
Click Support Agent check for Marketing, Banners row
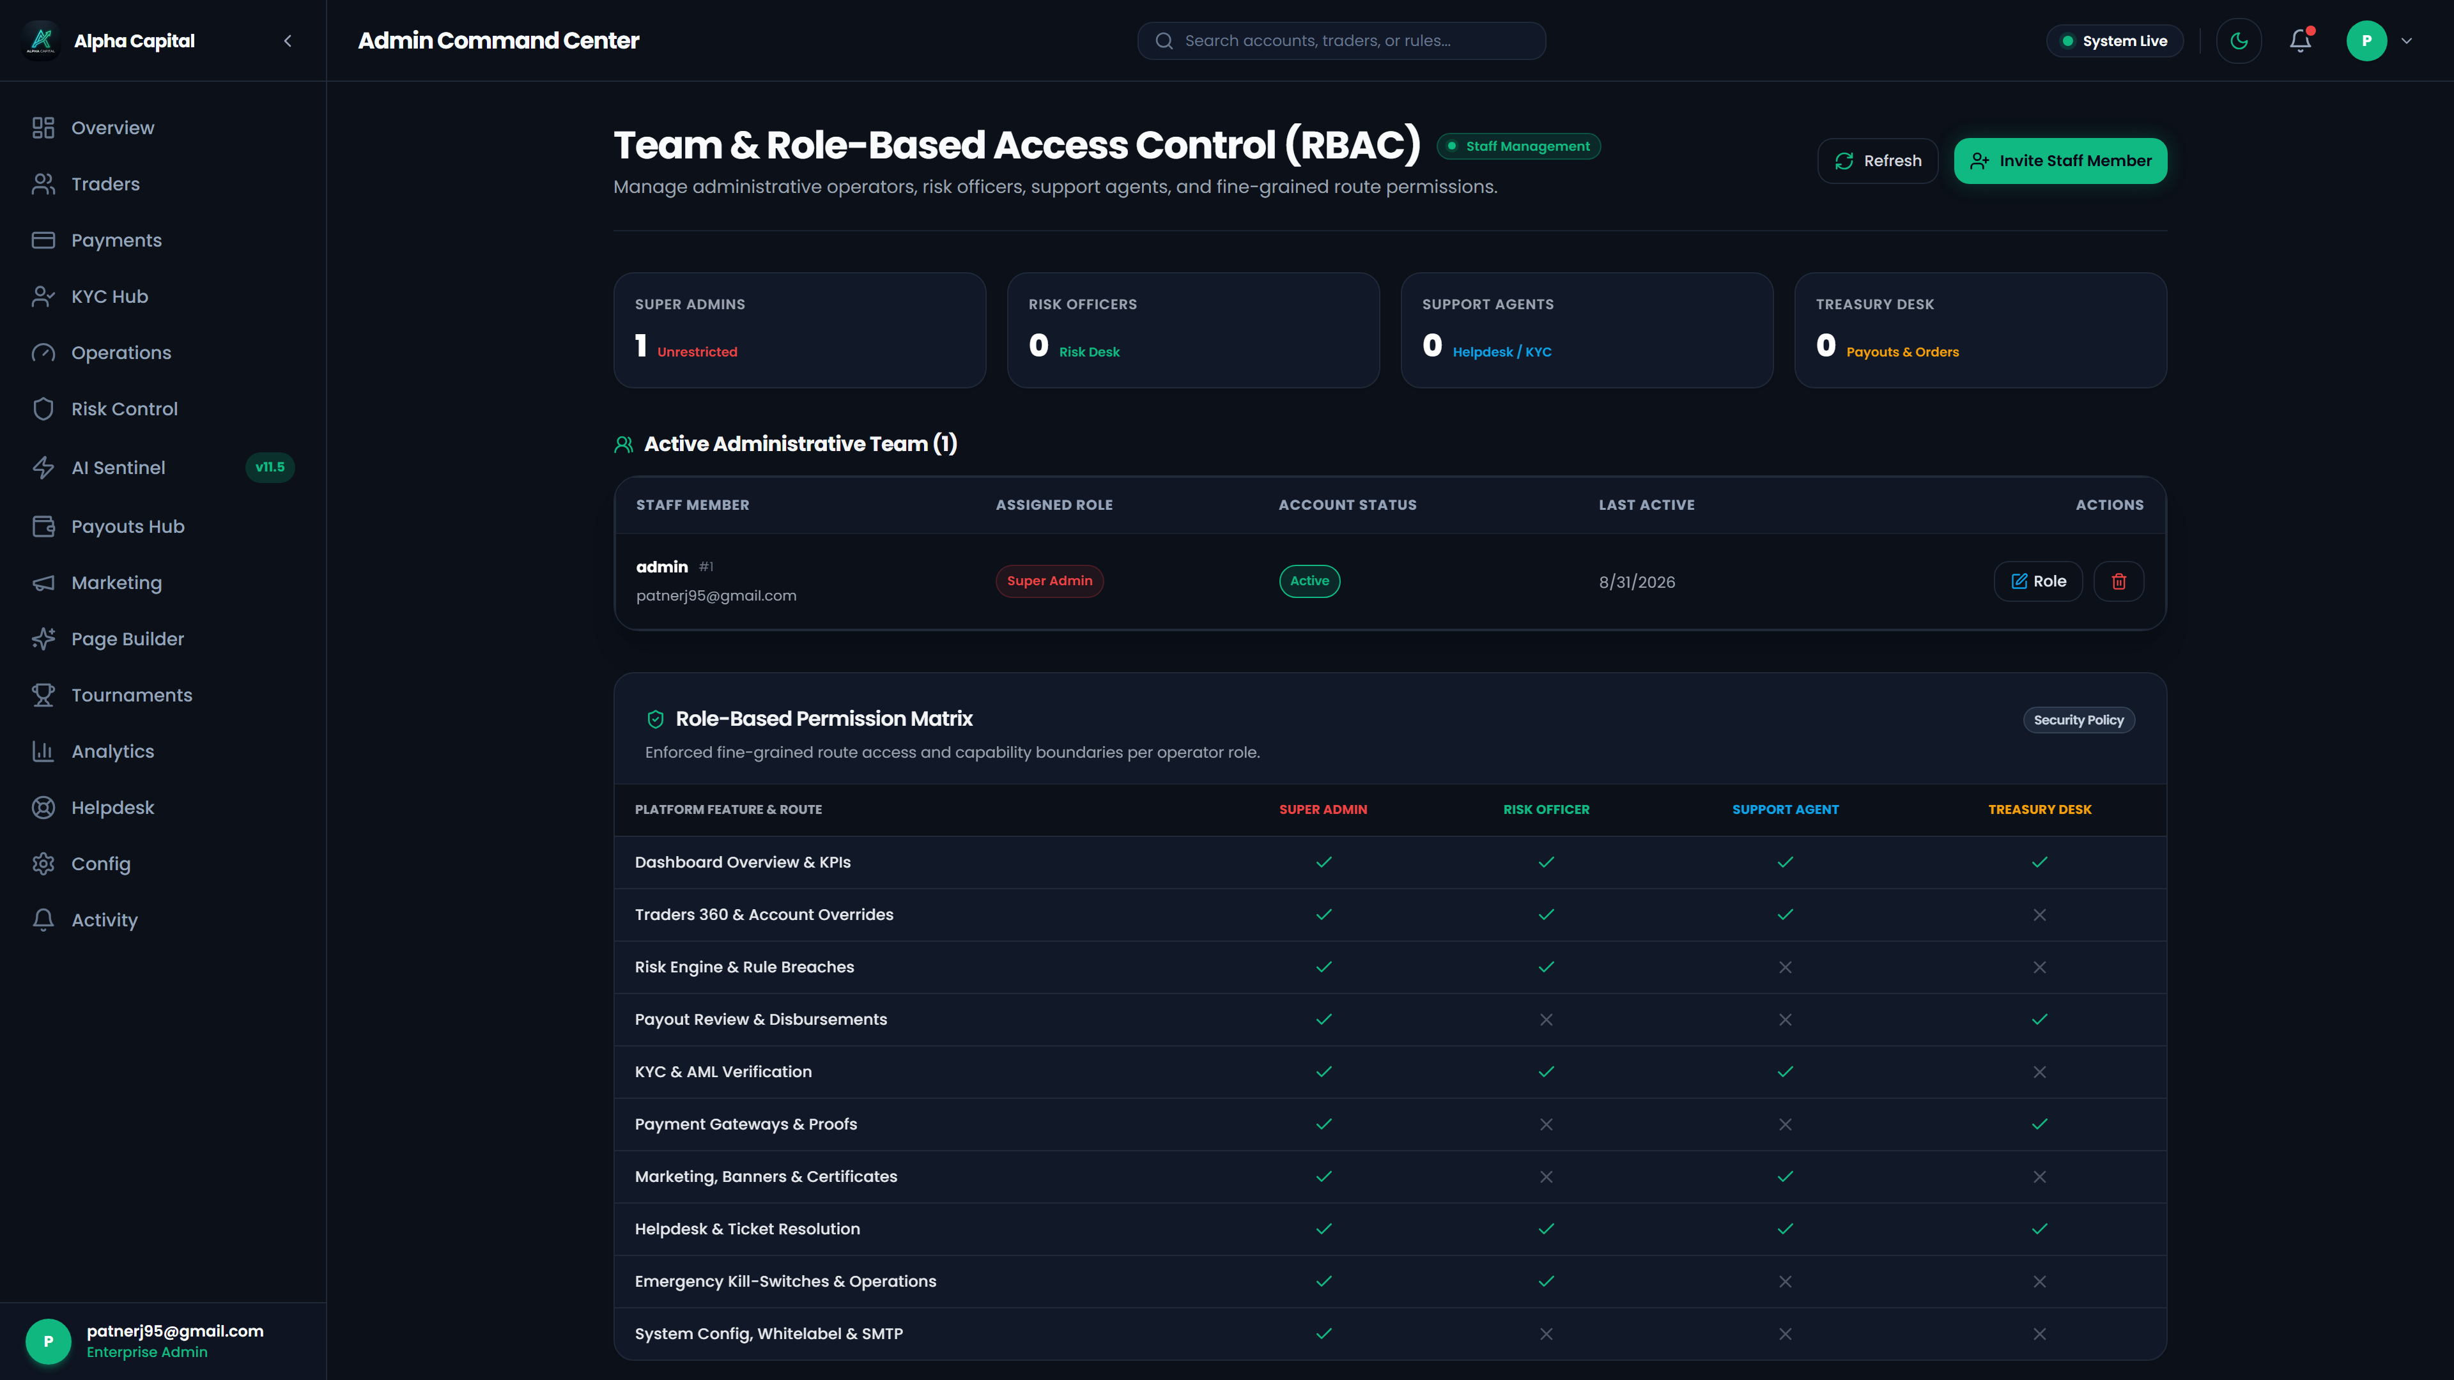(1786, 1176)
